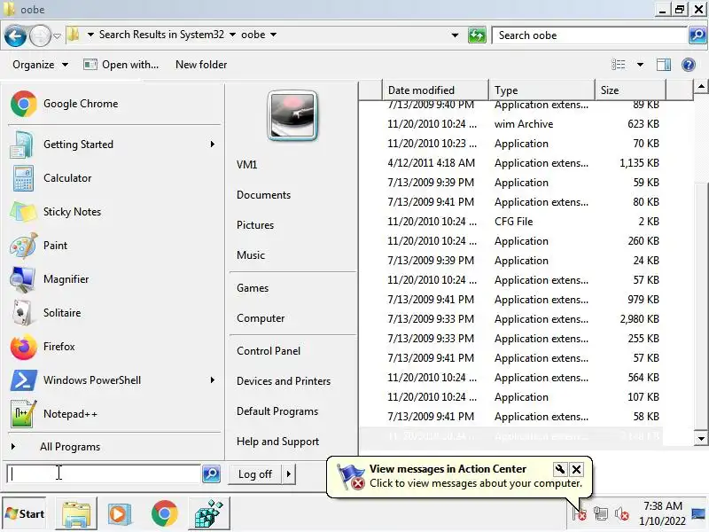The height and width of the screenshot is (532, 709).
Task: Click the network tray icon
Action: [x=601, y=514]
